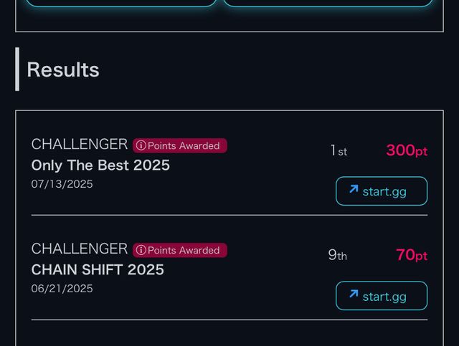459x346 pixels.
Task: Click the 70pt score value
Action: tap(412, 255)
